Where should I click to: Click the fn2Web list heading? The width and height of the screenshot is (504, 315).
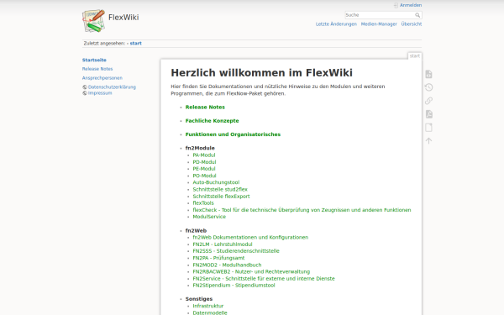point(196,231)
